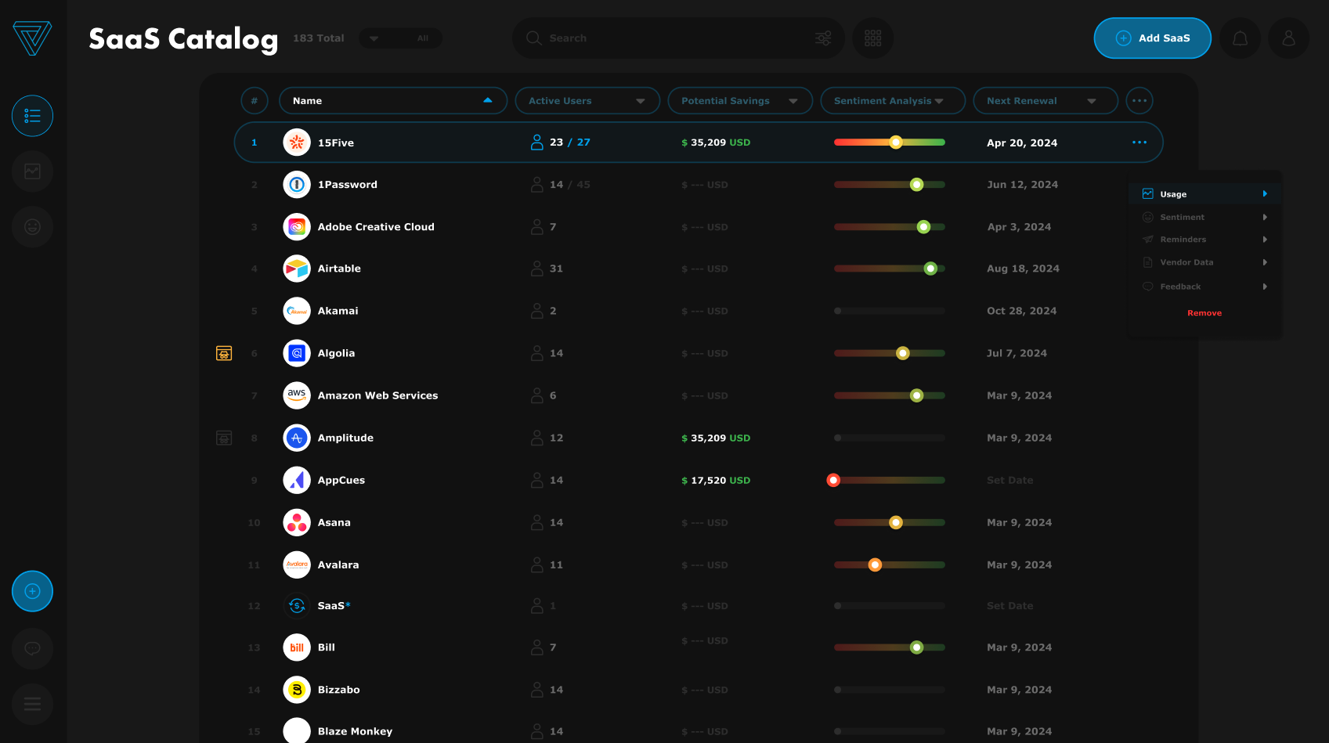Open user profile icon
The image size is (1329, 743).
pyautogui.click(x=1288, y=38)
